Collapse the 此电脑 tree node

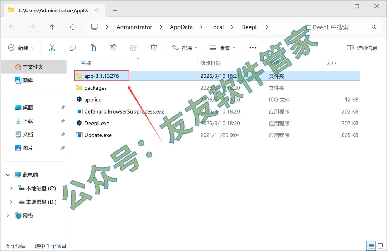(8, 175)
